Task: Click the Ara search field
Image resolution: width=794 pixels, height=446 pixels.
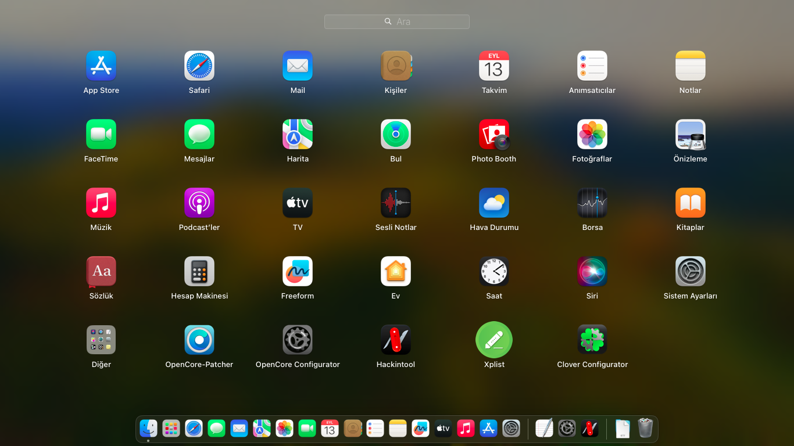Action: 397,21
